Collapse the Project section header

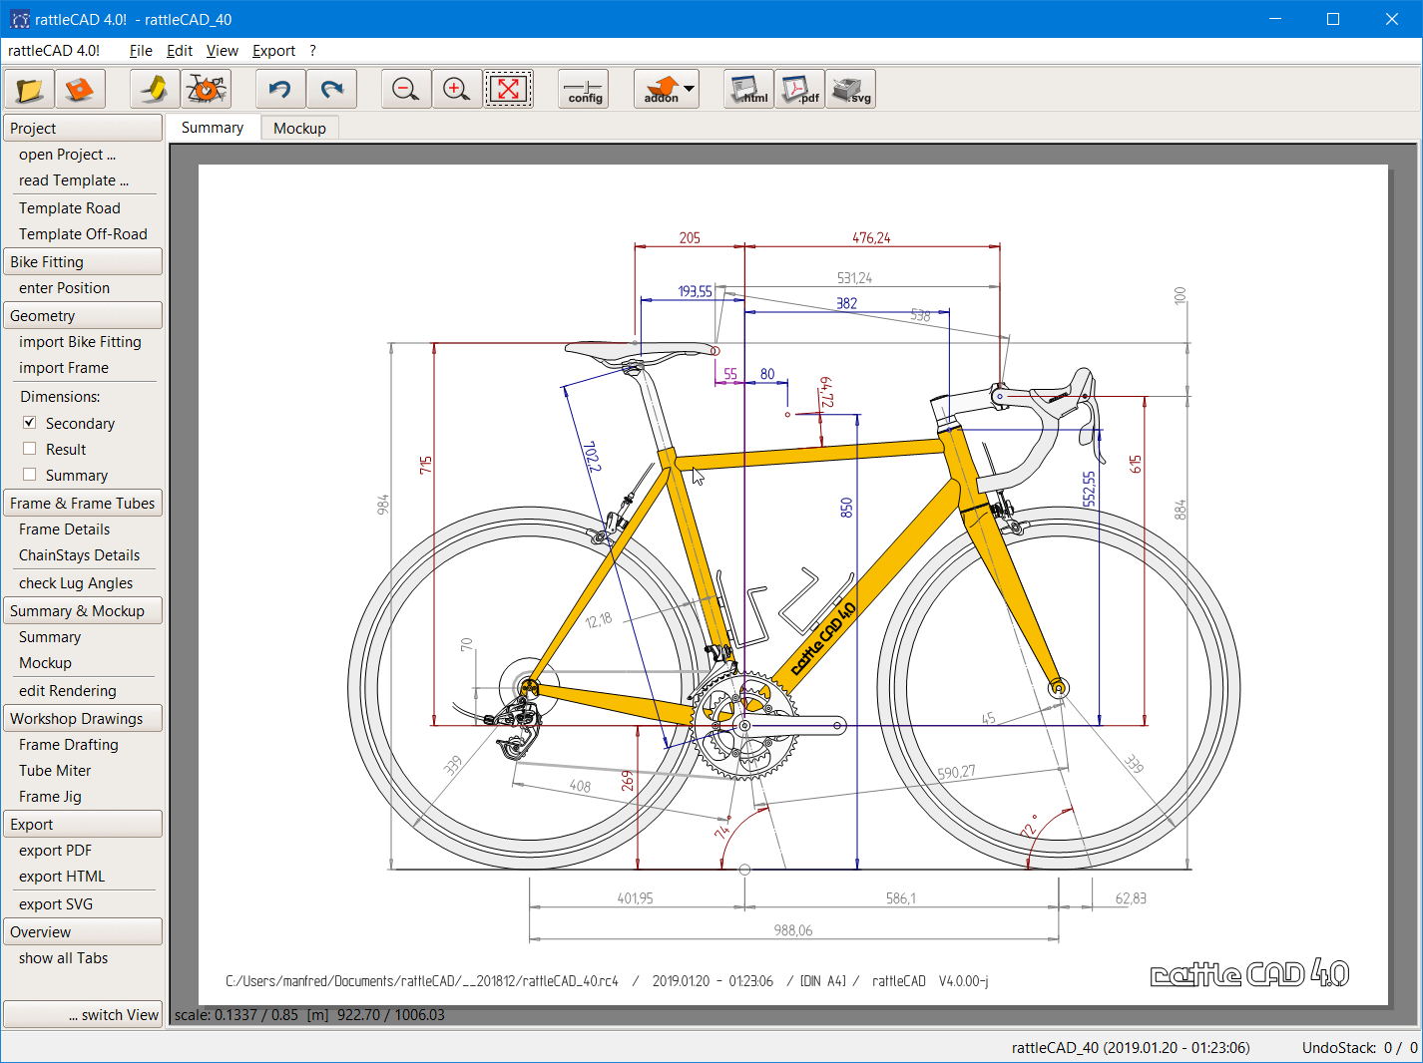(x=83, y=128)
